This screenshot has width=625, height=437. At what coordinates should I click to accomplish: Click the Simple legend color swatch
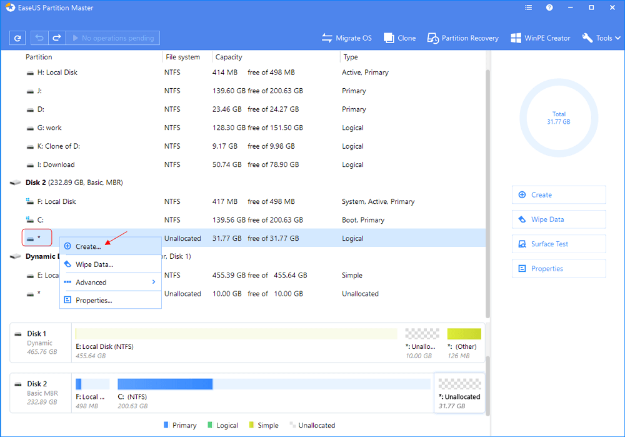coord(251,425)
